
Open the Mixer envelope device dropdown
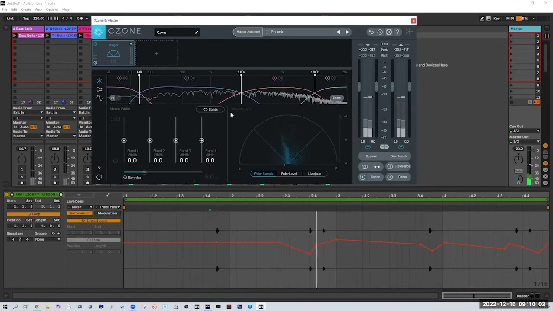[80, 207]
